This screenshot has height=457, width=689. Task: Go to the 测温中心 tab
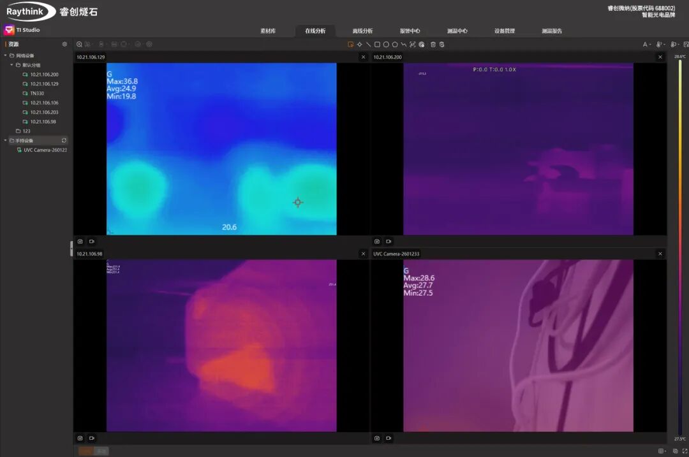[457, 31]
